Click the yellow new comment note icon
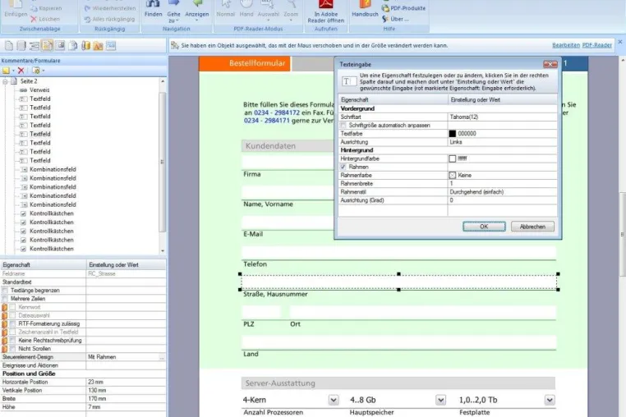Viewport: 626px width, 417px height. [x=6, y=71]
